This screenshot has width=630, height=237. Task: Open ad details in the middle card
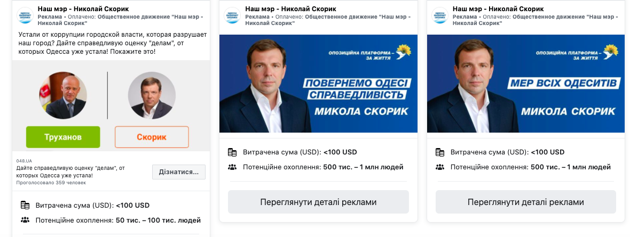pyautogui.click(x=318, y=202)
